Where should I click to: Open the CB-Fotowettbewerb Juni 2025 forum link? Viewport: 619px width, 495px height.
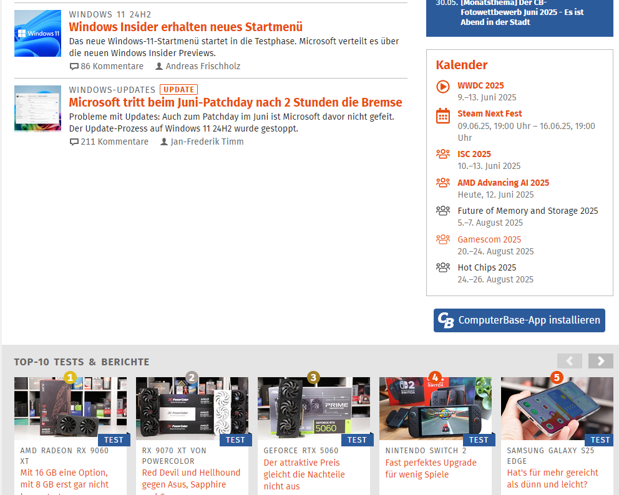click(x=522, y=12)
